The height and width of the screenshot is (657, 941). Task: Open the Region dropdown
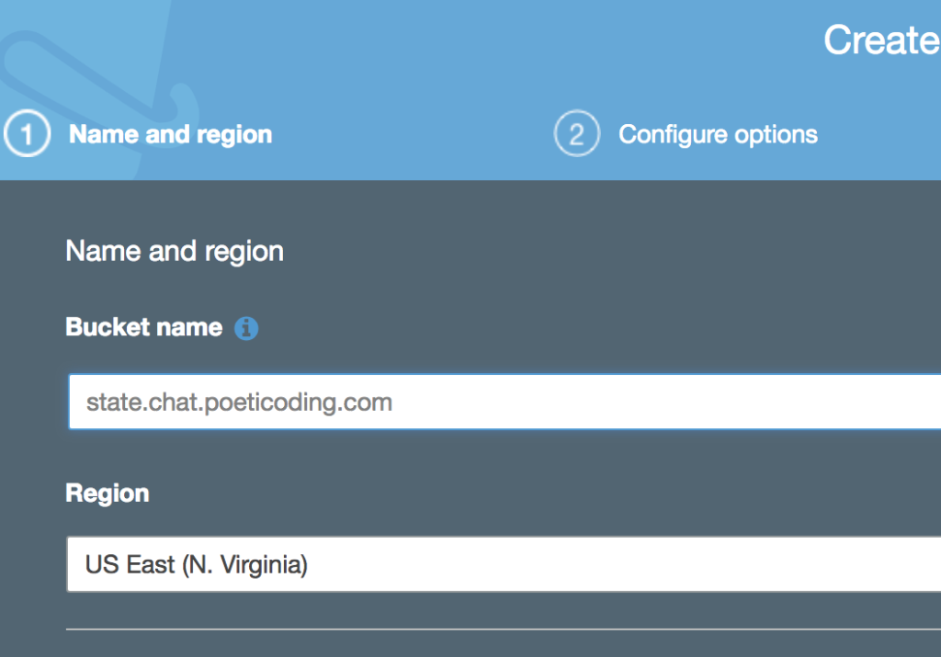click(x=504, y=564)
